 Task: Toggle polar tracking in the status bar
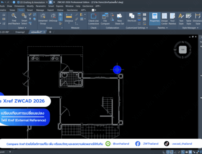click(x=168, y=152)
